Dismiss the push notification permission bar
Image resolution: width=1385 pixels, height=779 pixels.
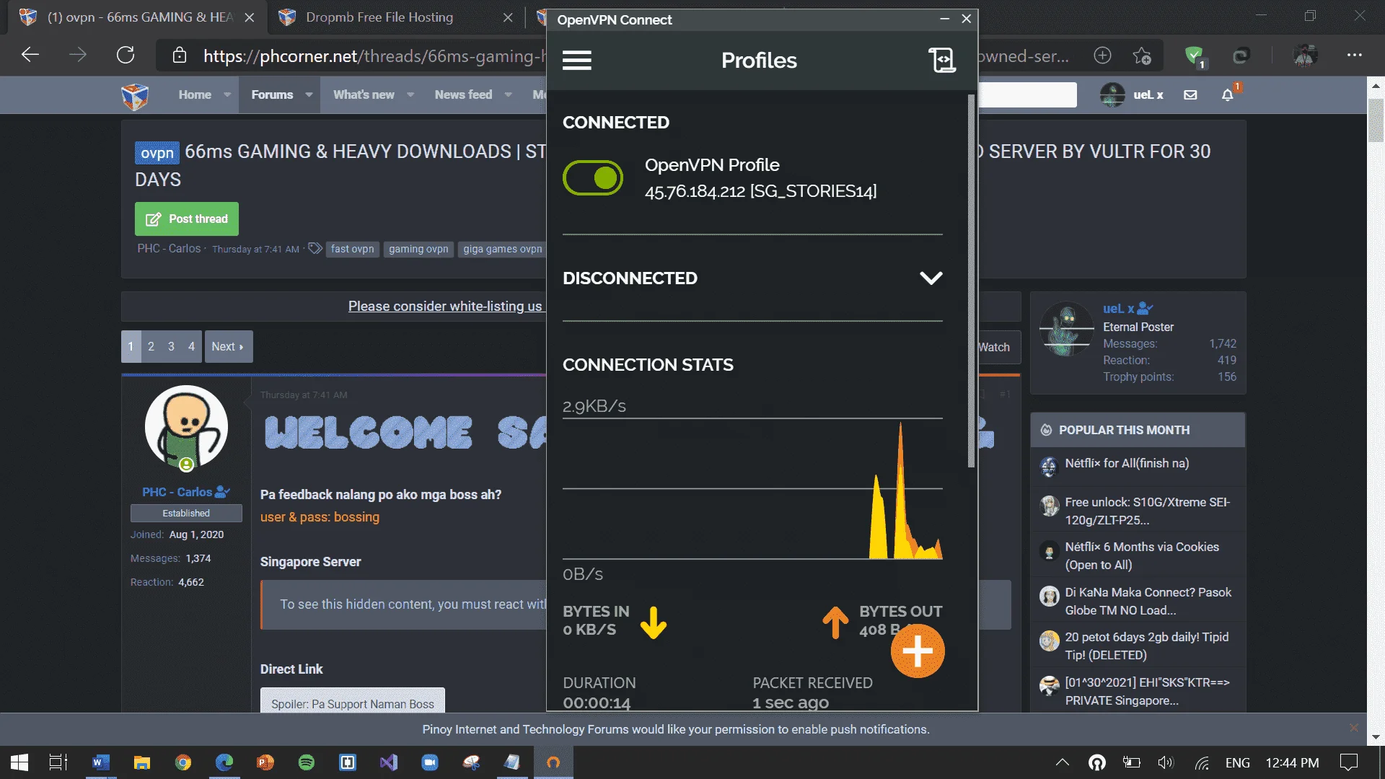[1353, 728]
